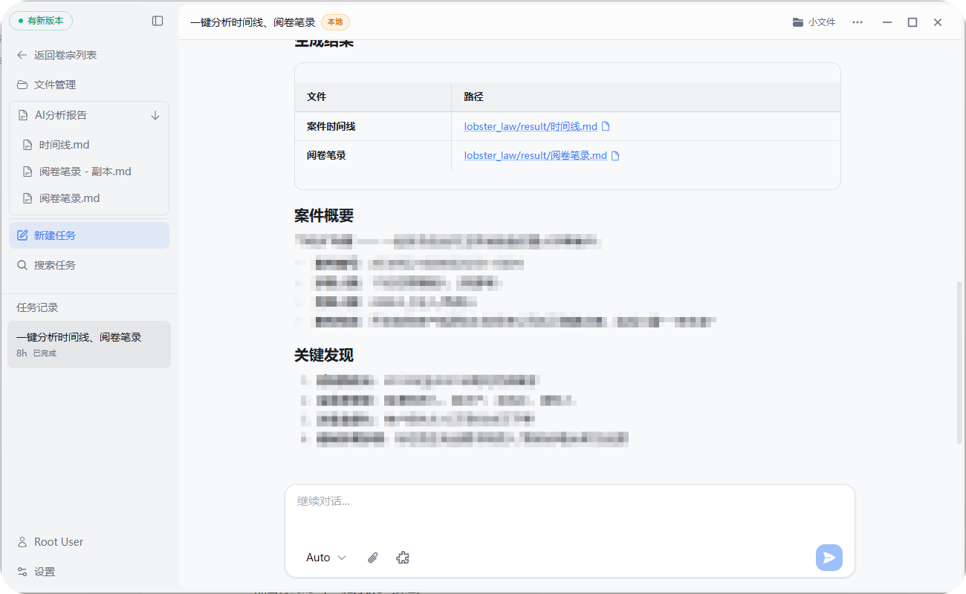This screenshot has height=594, width=966.
Task: Click the 继续对话 input field
Action: [569, 512]
